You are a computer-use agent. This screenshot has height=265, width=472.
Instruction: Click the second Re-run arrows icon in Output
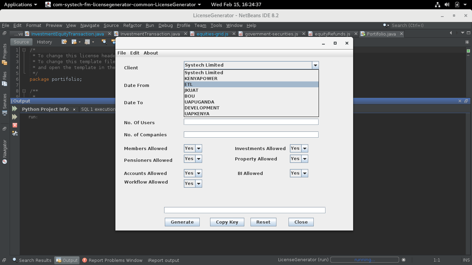tap(15, 117)
